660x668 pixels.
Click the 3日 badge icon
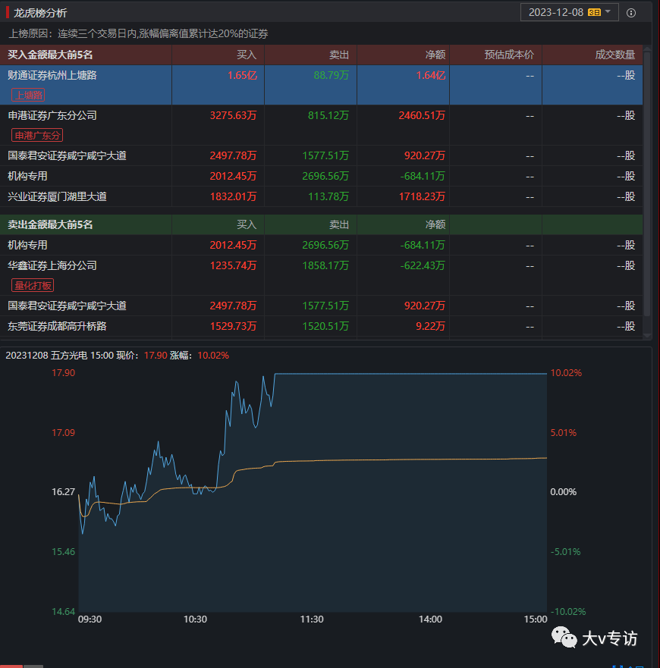(x=594, y=12)
